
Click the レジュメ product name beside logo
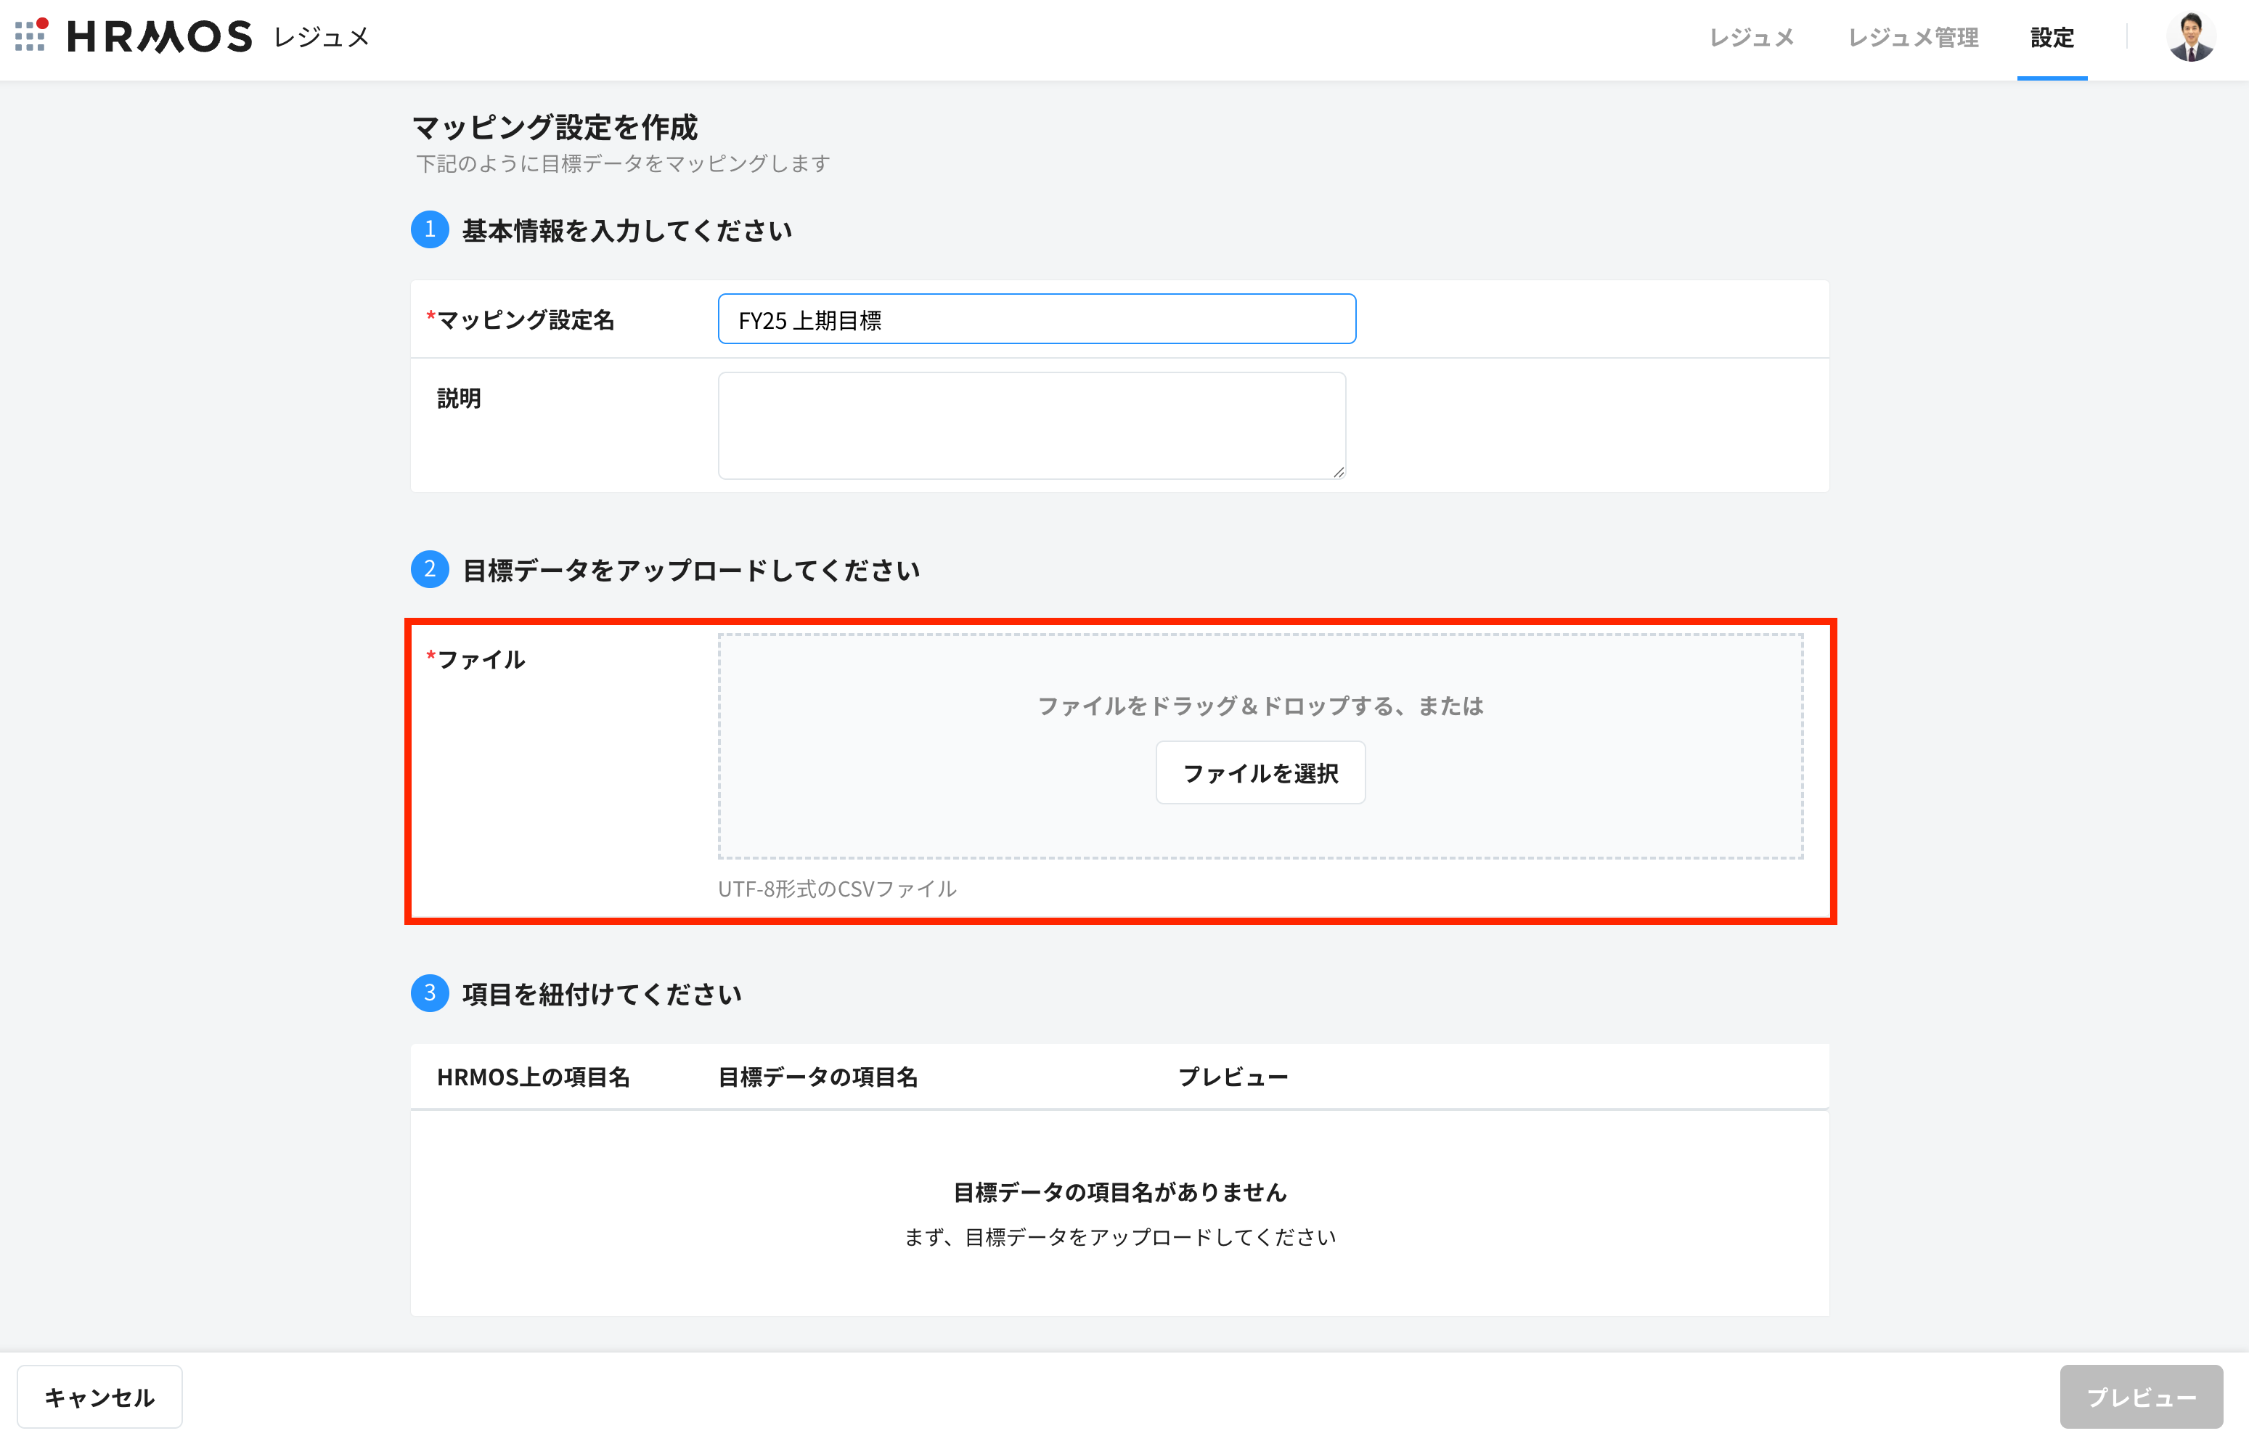coord(322,37)
